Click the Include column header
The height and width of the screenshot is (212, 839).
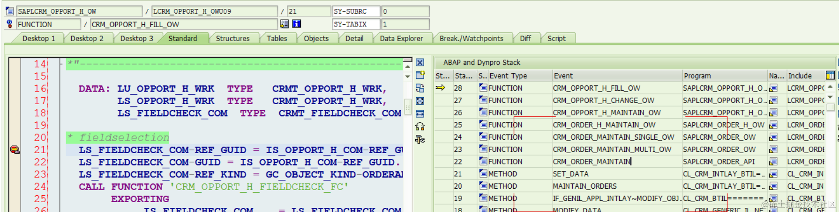pos(805,76)
